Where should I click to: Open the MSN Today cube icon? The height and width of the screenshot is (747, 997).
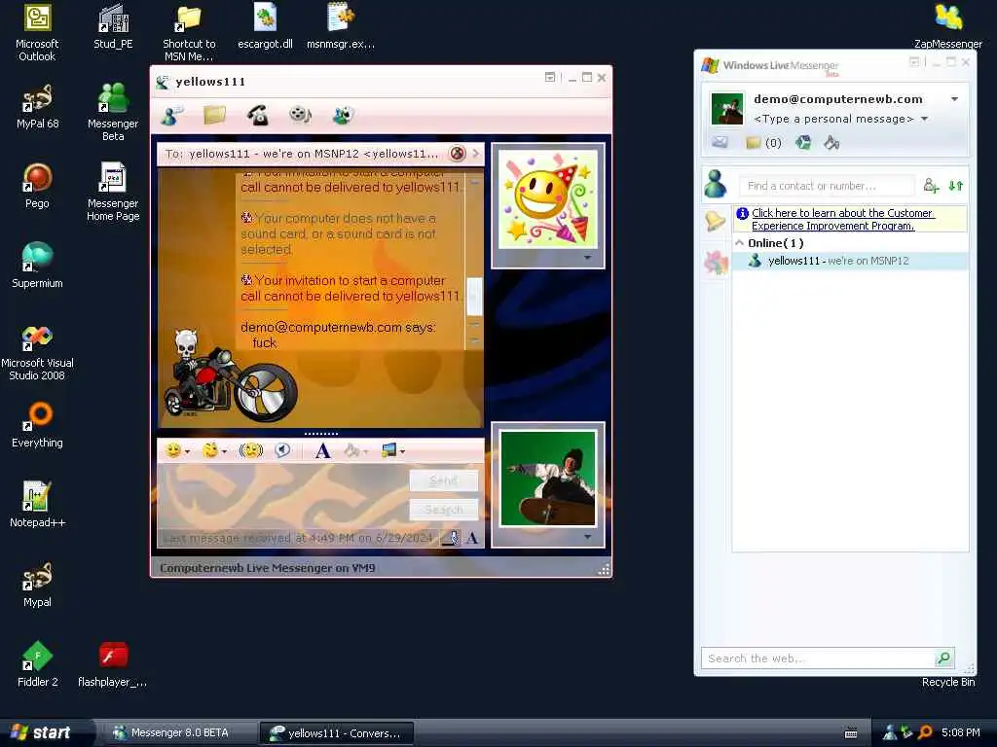[803, 142]
